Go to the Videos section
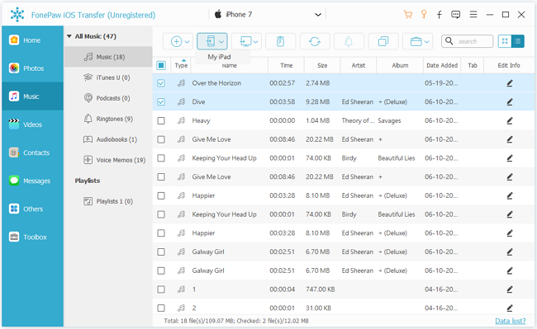This screenshot has height=329, width=537. pyautogui.click(x=32, y=125)
